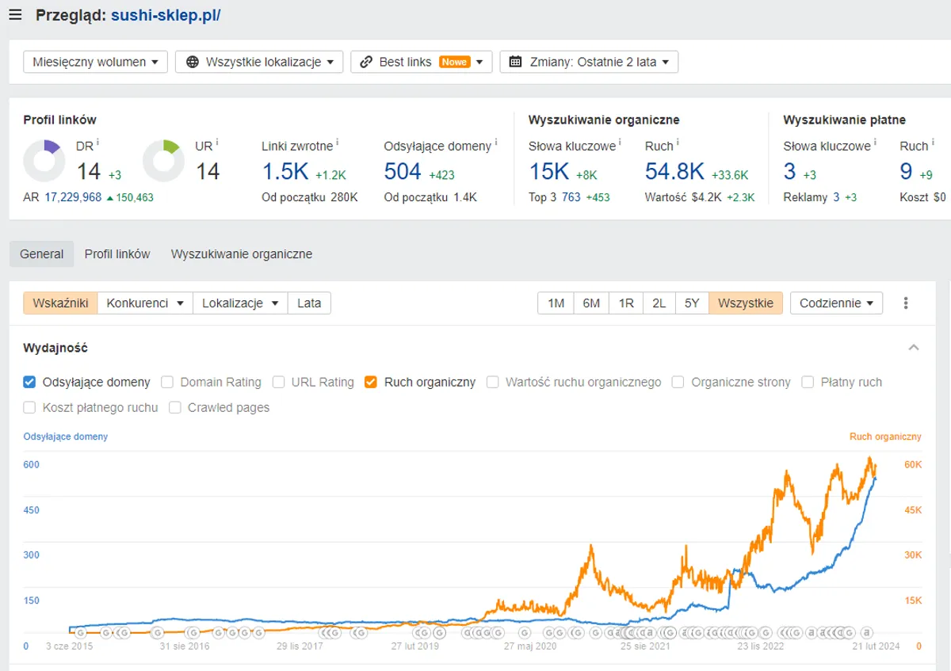Click the orange organic traffic line peak
Image resolution: width=951 pixels, height=671 pixels.
(870, 459)
